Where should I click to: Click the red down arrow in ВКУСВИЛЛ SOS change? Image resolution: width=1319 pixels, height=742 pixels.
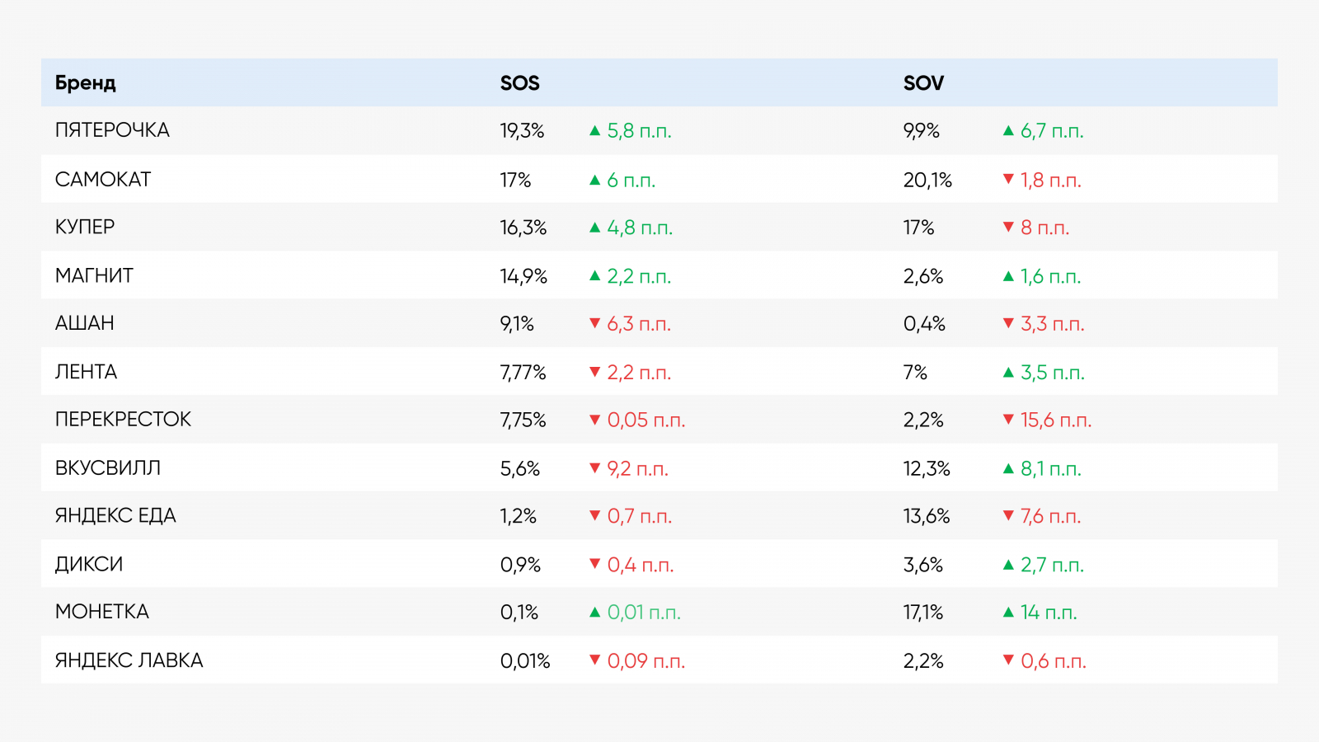[594, 468]
